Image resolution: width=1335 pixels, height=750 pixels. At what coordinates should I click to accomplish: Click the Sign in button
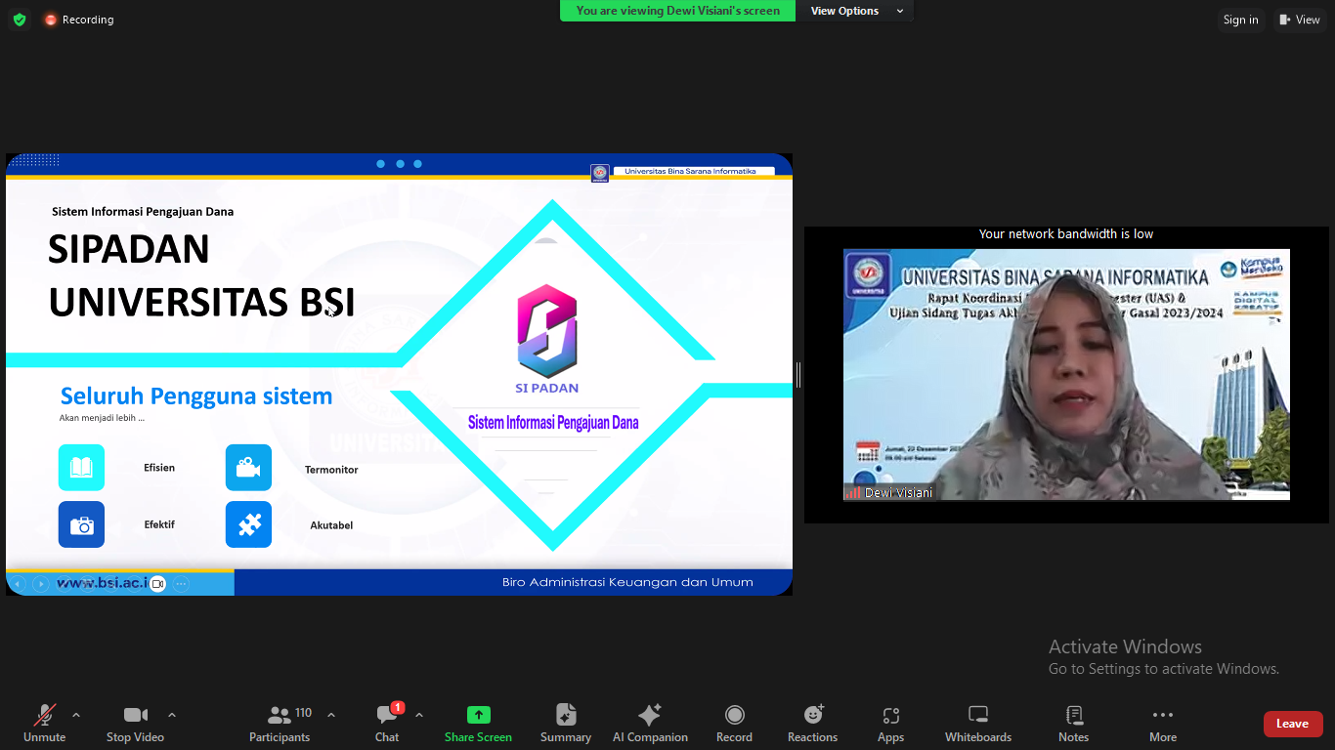pyautogui.click(x=1240, y=20)
